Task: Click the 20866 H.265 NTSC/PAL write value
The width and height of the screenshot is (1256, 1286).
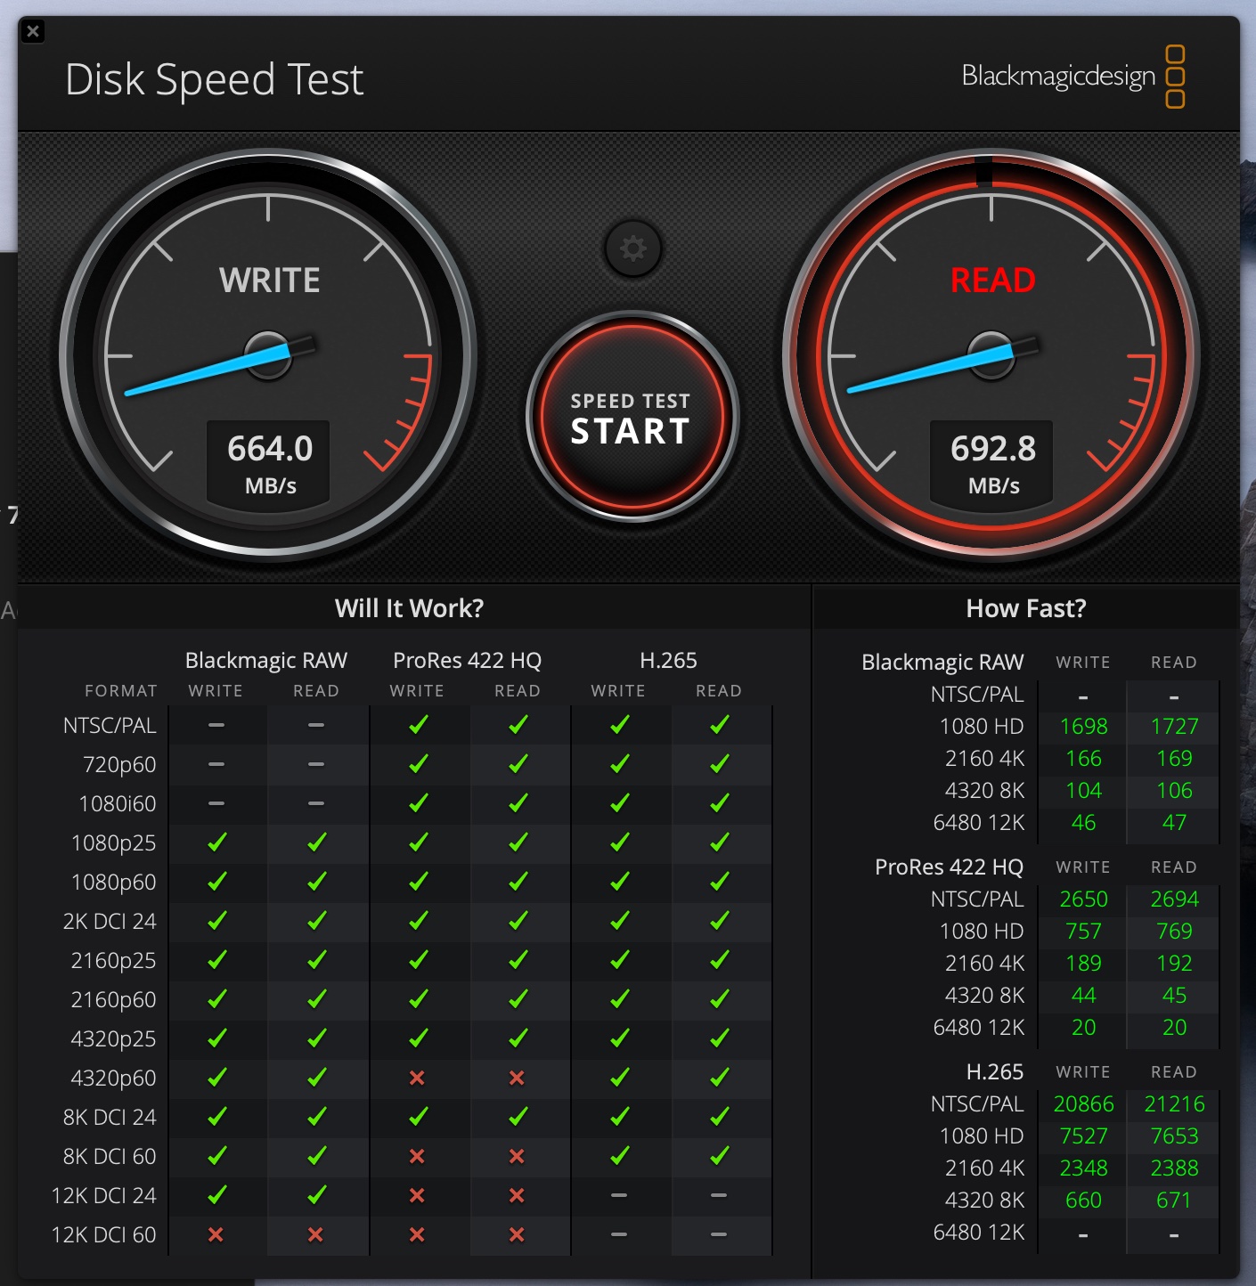Action: coord(1083,1104)
